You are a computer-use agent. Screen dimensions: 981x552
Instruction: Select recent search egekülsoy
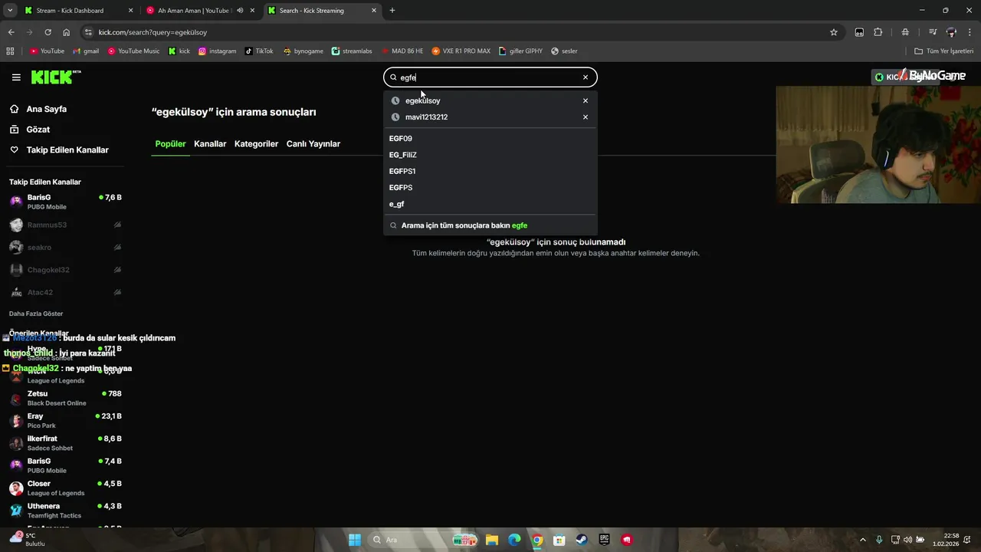click(x=422, y=100)
